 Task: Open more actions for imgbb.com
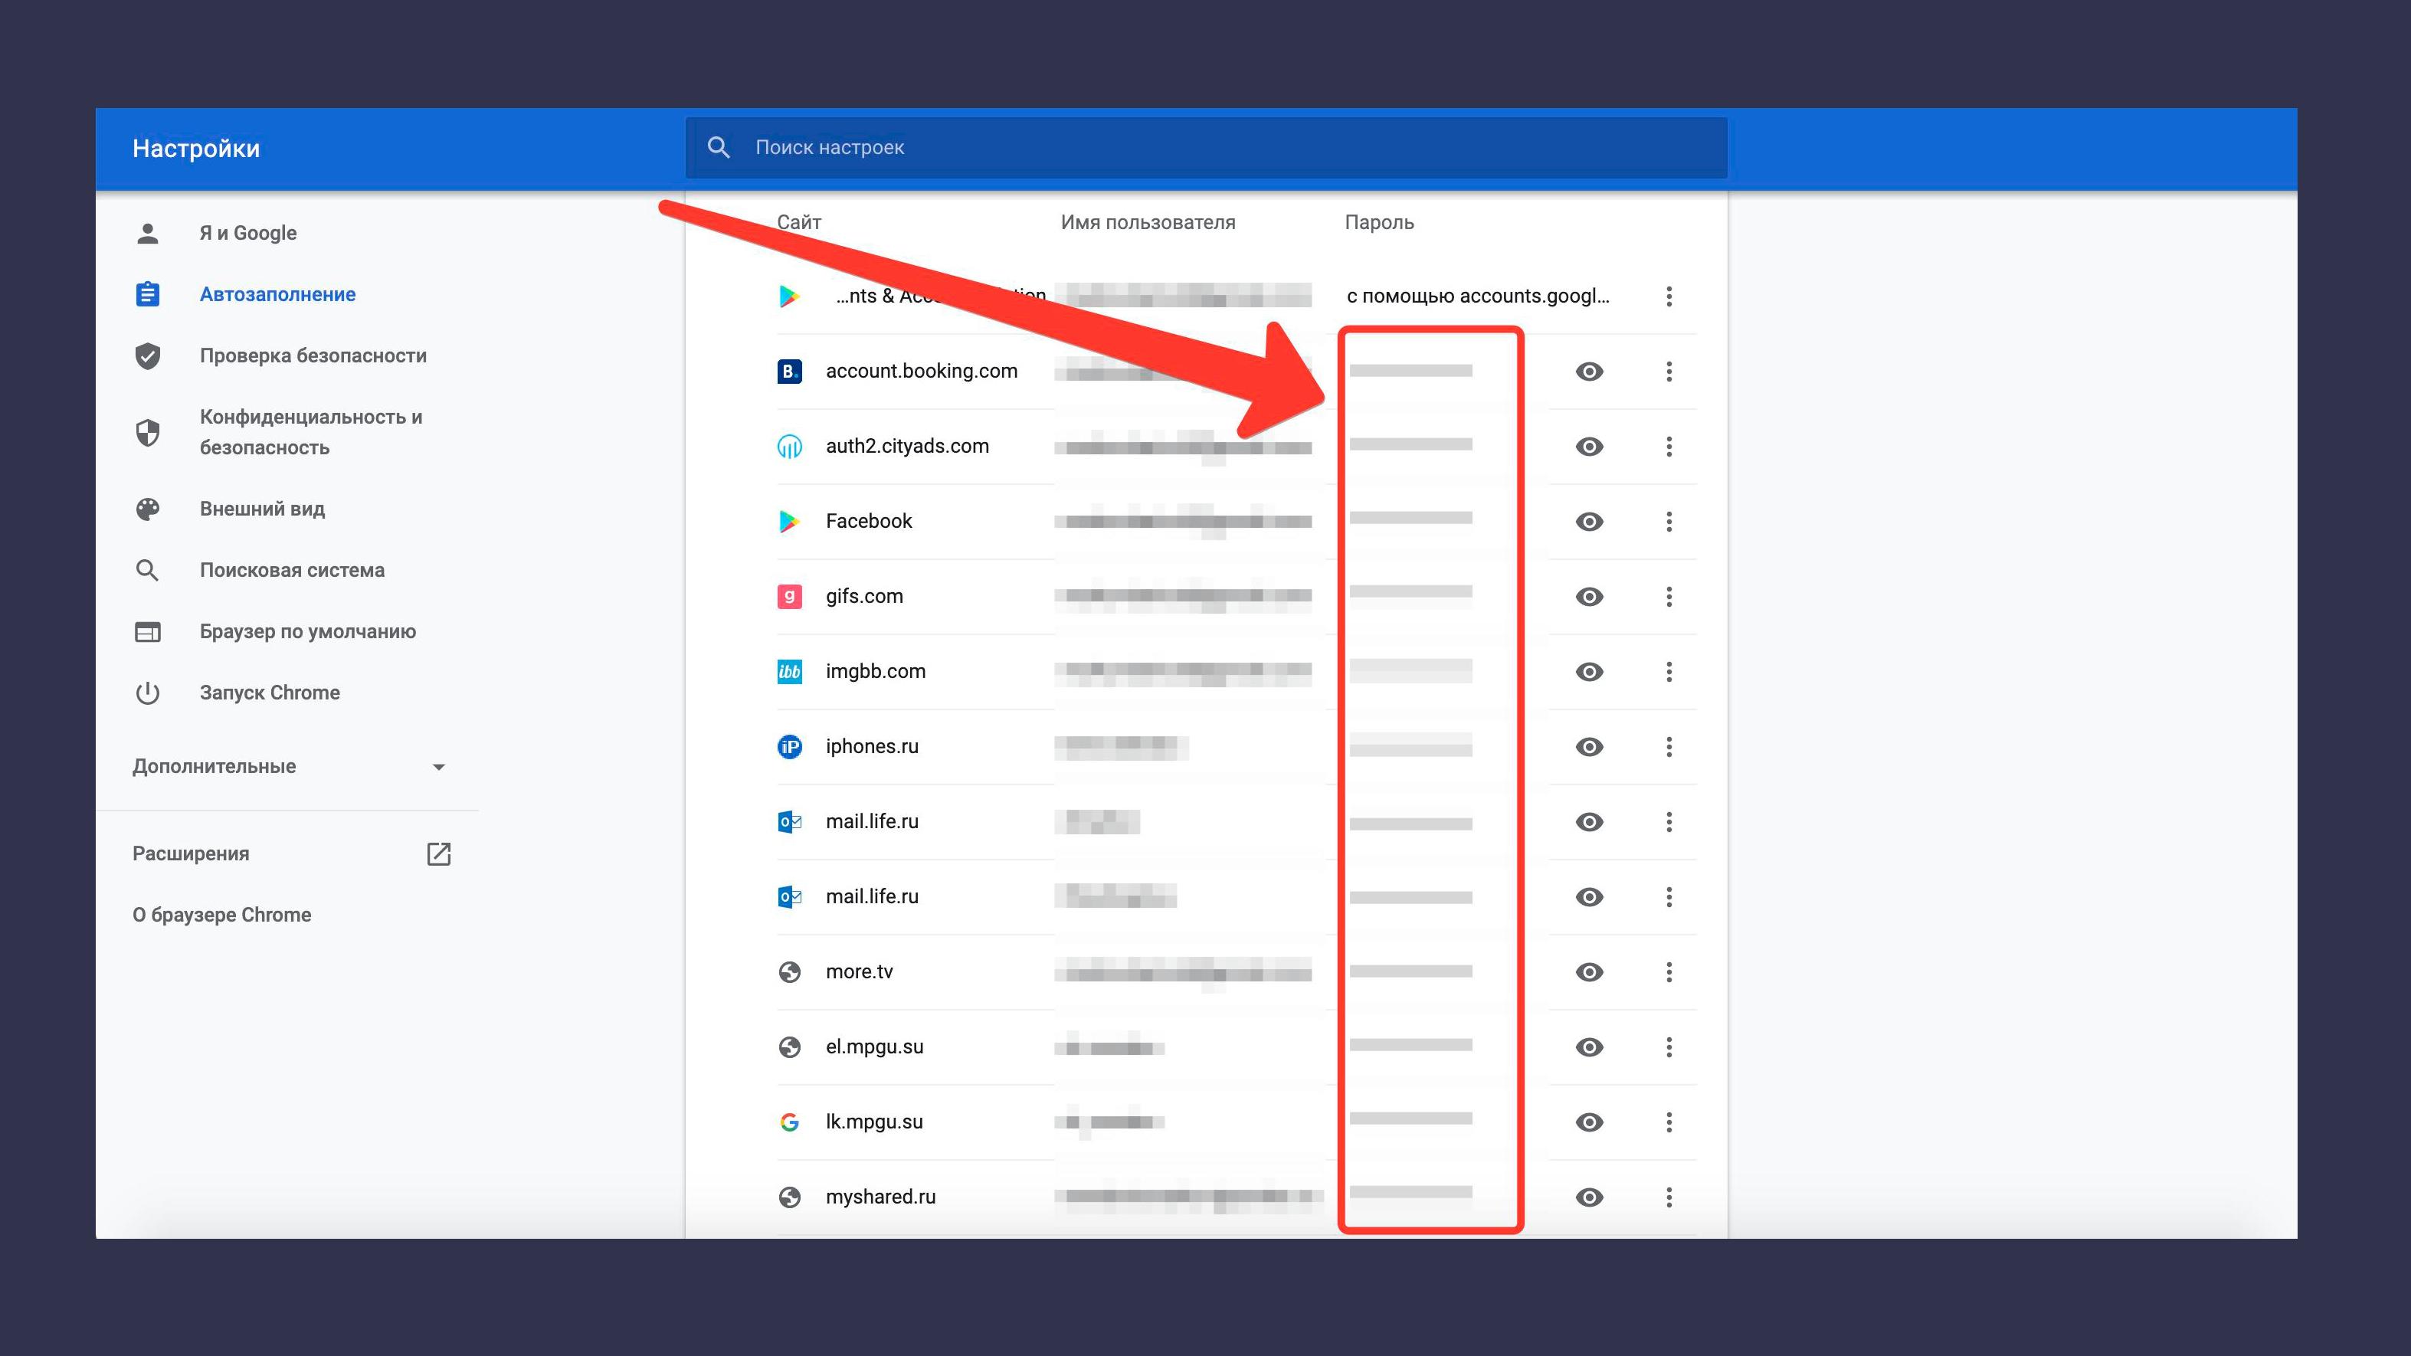(x=1668, y=671)
